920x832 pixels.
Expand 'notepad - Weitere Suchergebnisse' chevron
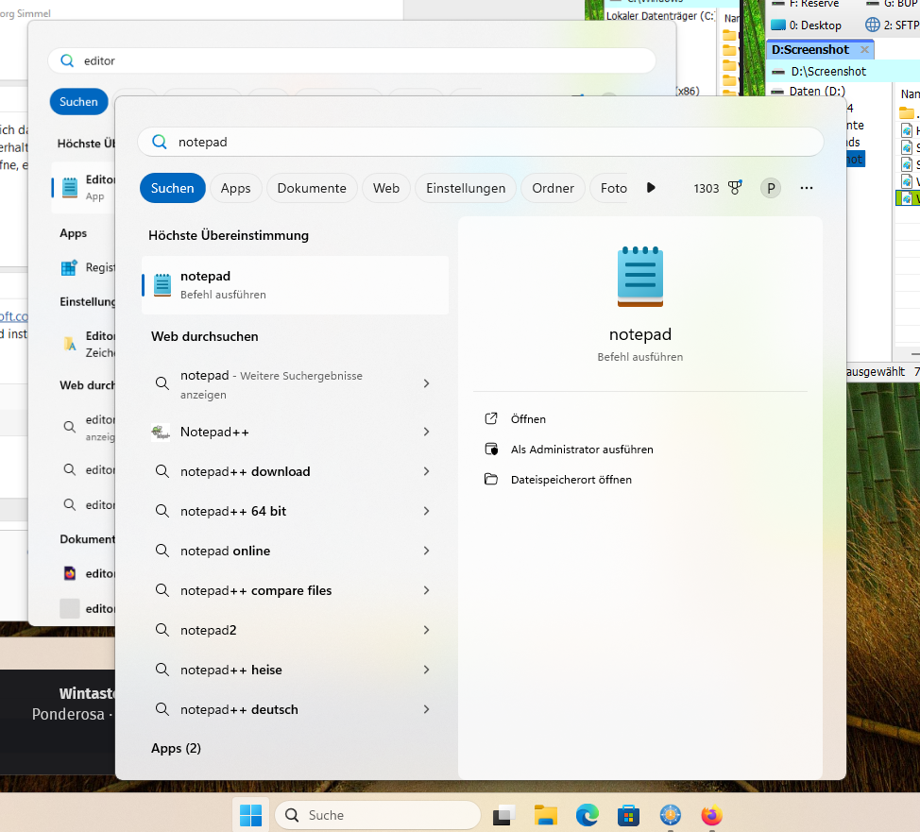point(427,383)
